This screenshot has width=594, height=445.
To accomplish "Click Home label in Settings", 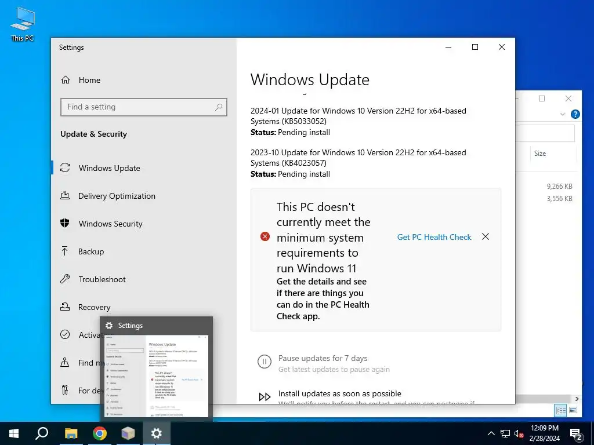I will tap(89, 80).
